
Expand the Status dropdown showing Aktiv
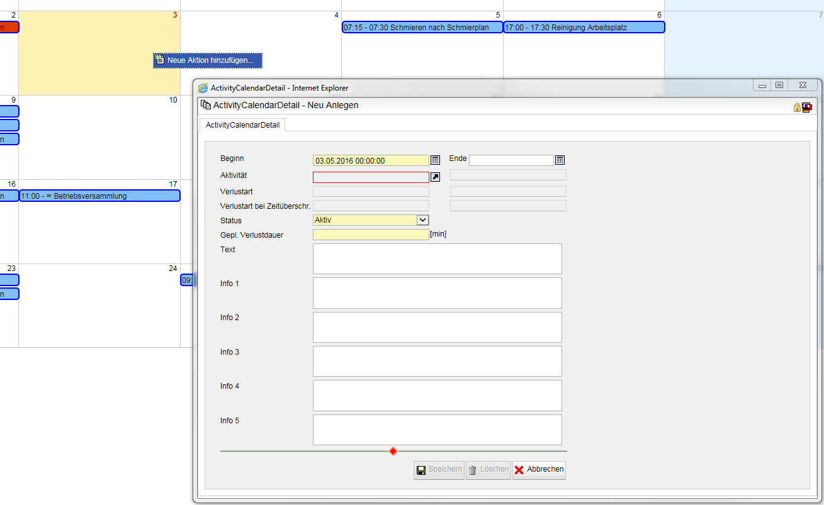422,220
